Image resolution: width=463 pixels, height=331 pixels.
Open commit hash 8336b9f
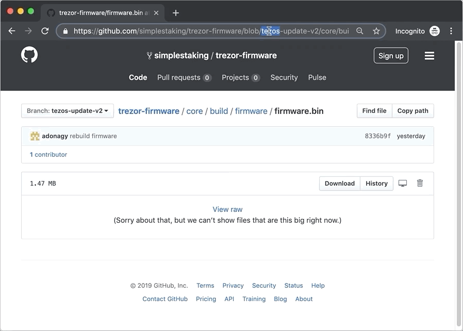(377, 136)
